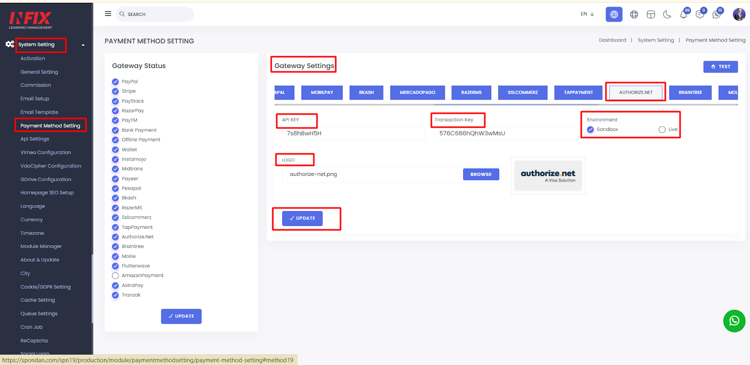Open the user profile avatar

[x=739, y=15]
